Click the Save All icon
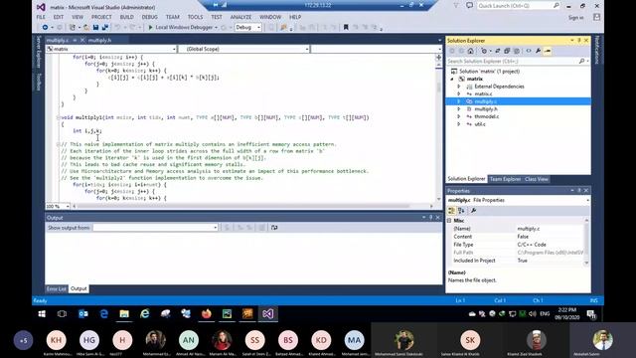 (104, 27)
